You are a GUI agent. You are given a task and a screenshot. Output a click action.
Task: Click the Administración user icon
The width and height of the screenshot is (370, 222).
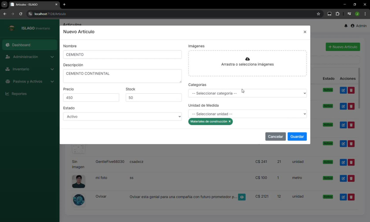point(7,57)
